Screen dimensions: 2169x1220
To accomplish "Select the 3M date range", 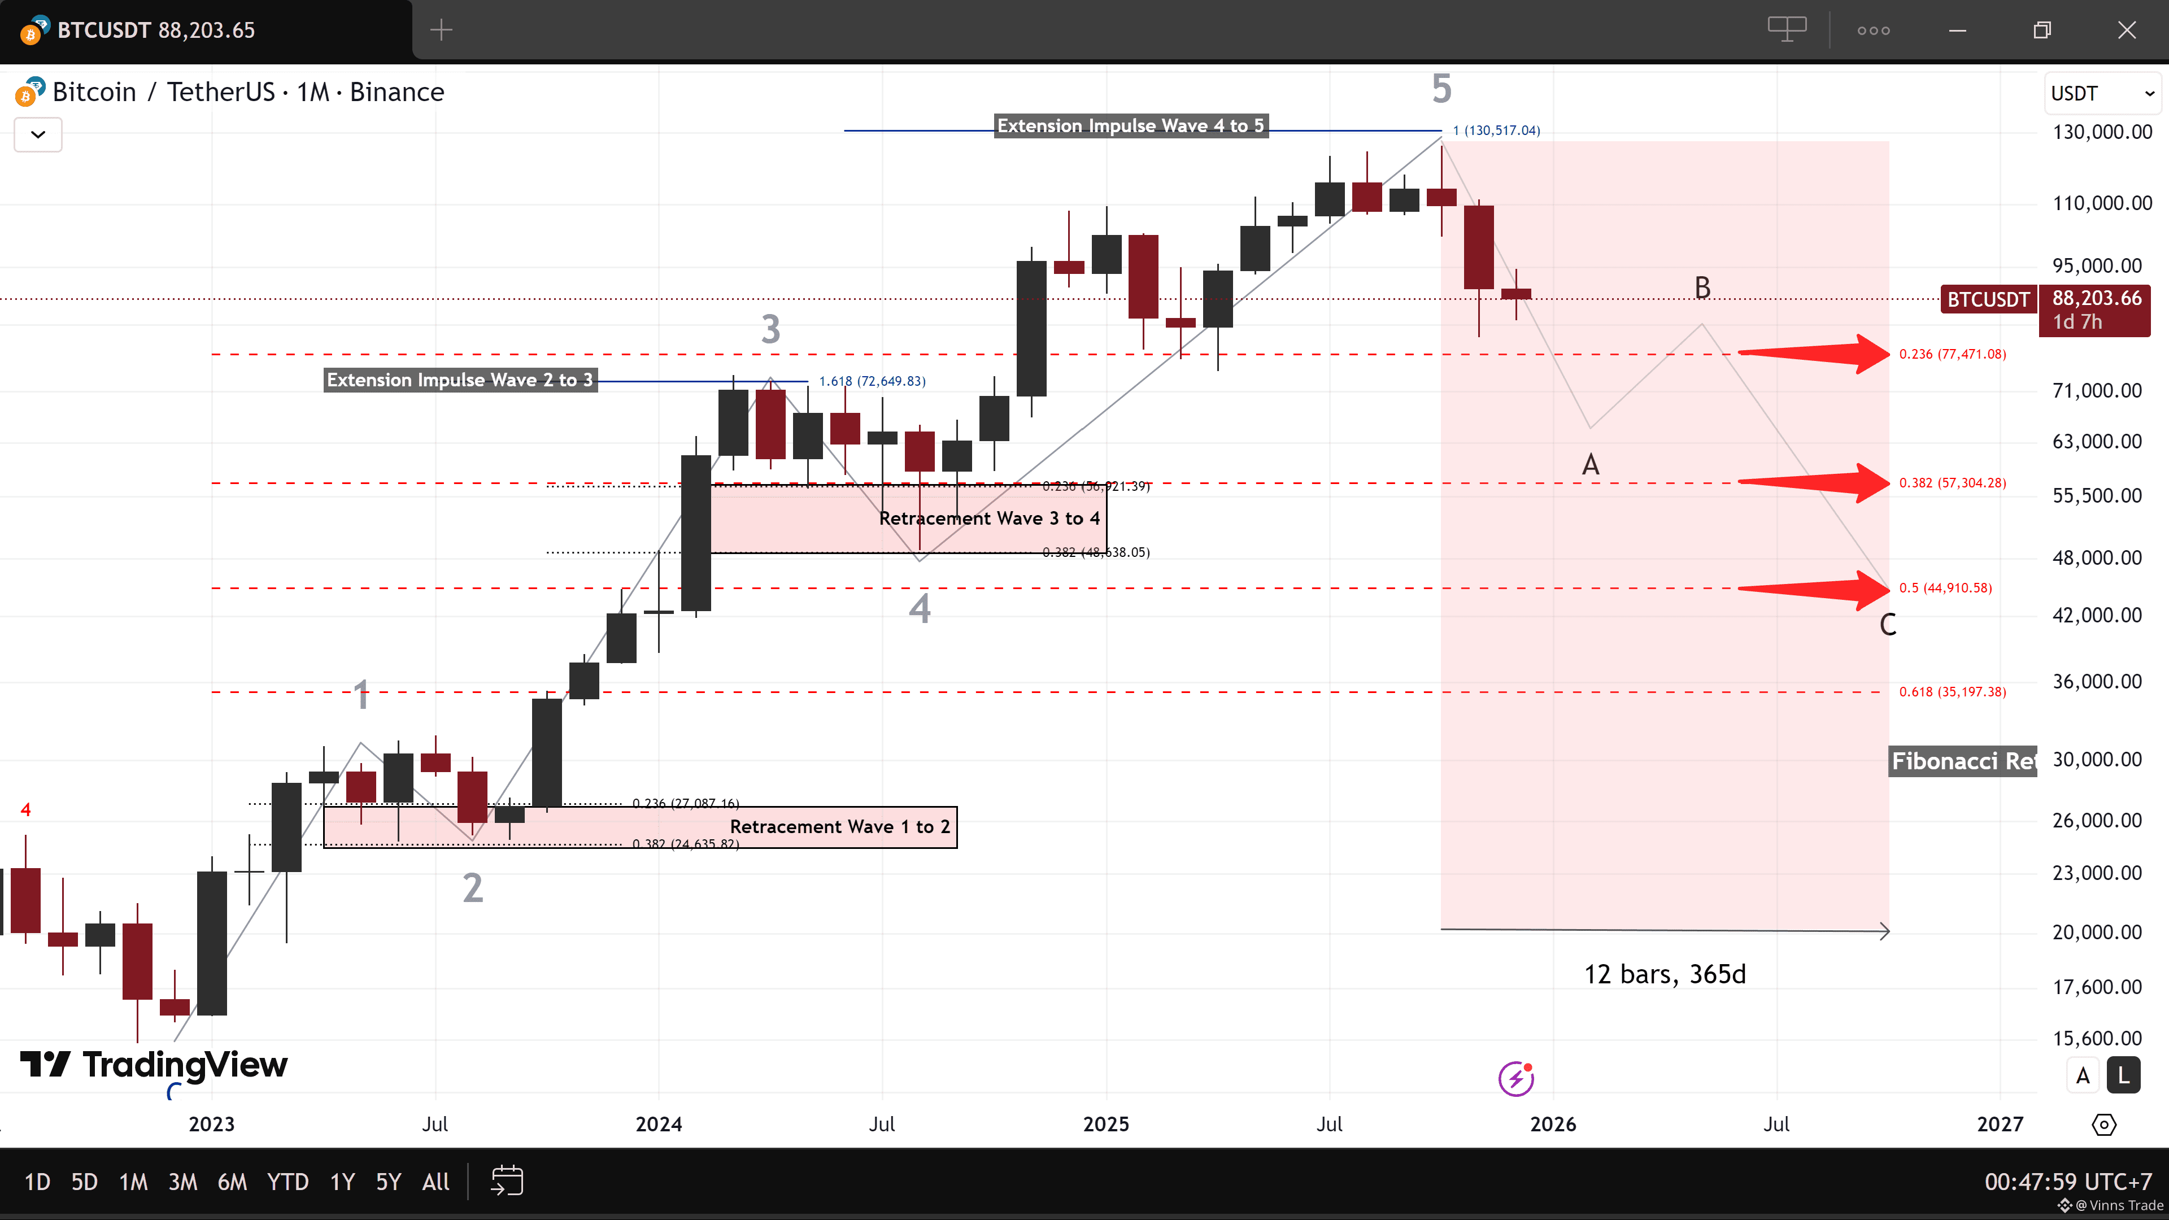I will (x=182, y=1181).
